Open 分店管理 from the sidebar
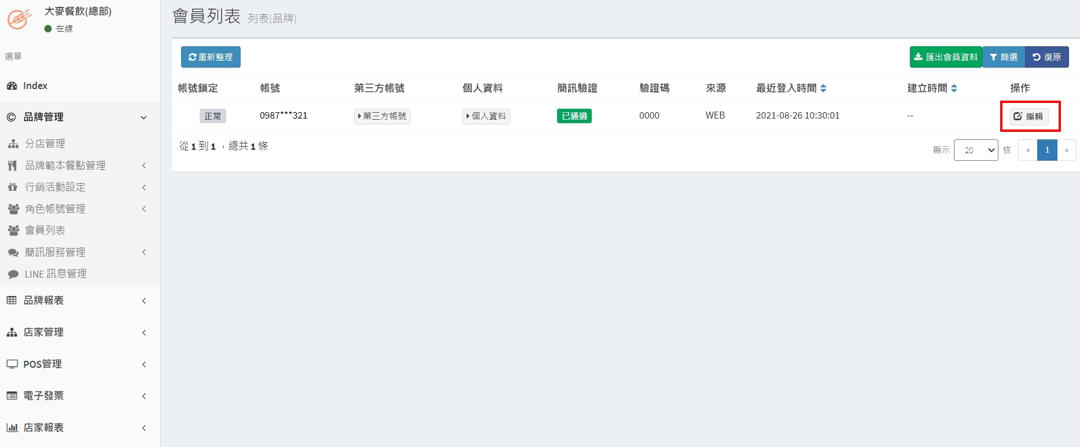The width and height of the screenshot is (1080, 447). coord(45,143)
